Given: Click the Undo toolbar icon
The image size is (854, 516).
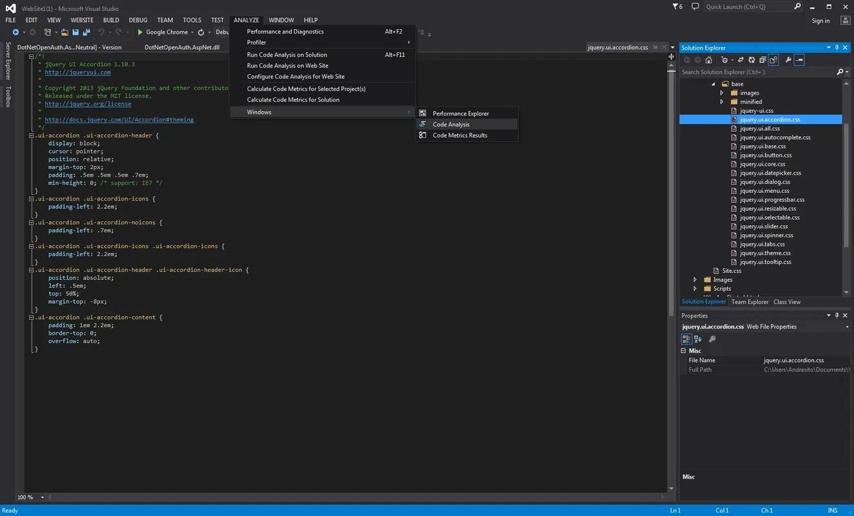Looking at the screenshot, I should tap(101, 32).
